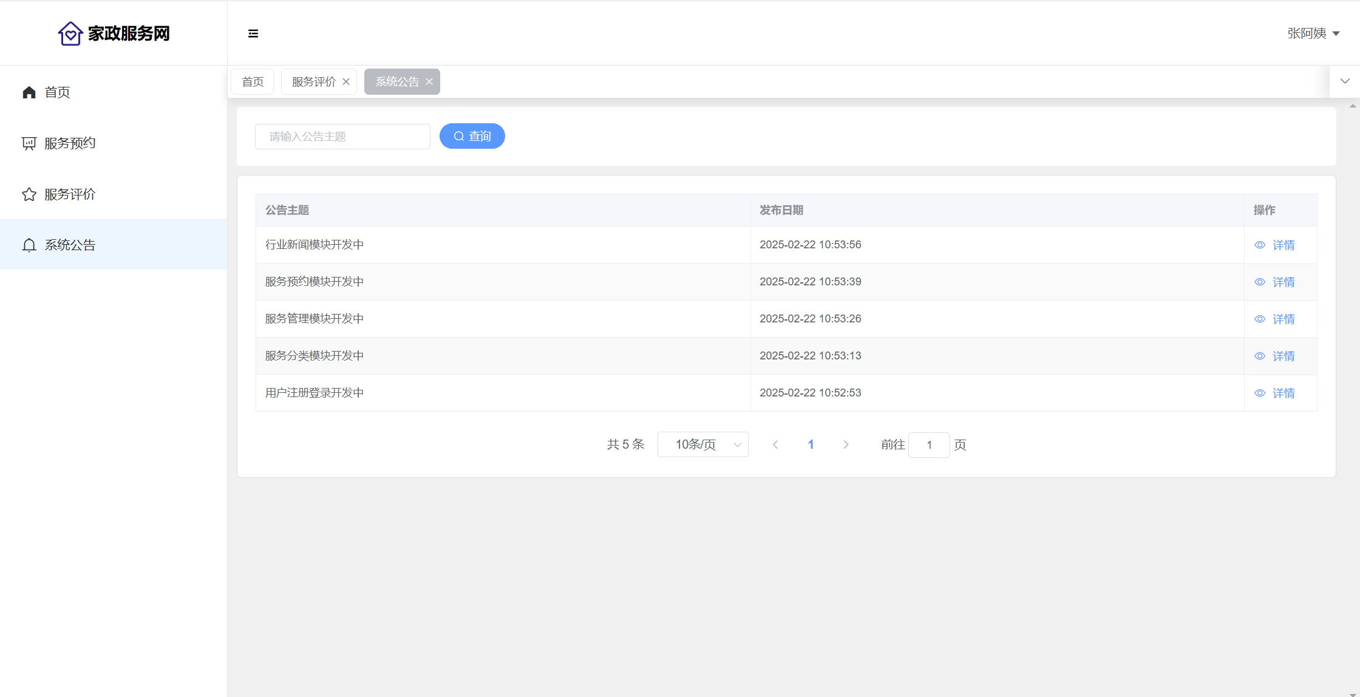Switch to the 首页 tab
Image resolution: width=1360 pixels, height=697 pixels.
coord(253,82)
